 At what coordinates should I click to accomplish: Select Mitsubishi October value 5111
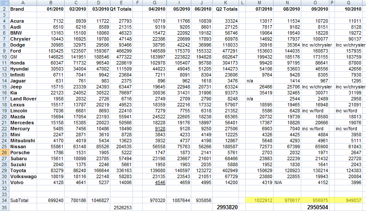(x=349, y=141)
